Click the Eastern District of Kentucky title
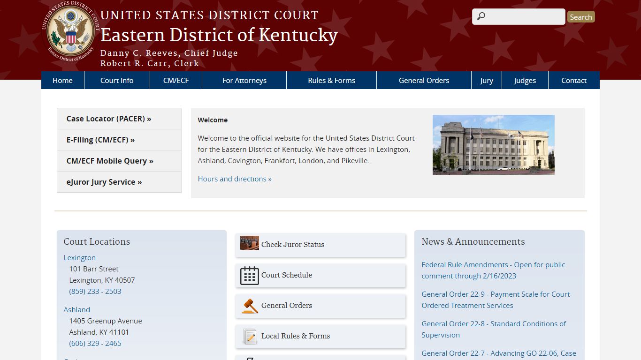 point(219,35)
